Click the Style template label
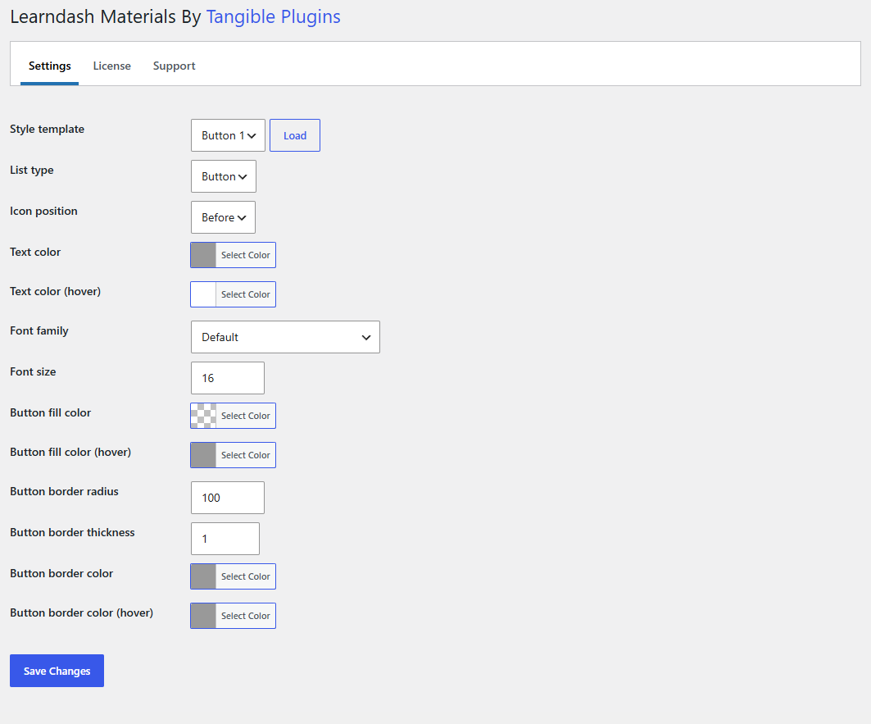The width and height of the screenshot is (871, 724). coord(48,129)
